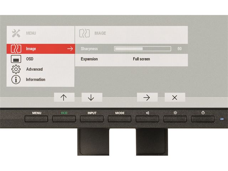Click the OSD screen icon

[x=15, y=59]
